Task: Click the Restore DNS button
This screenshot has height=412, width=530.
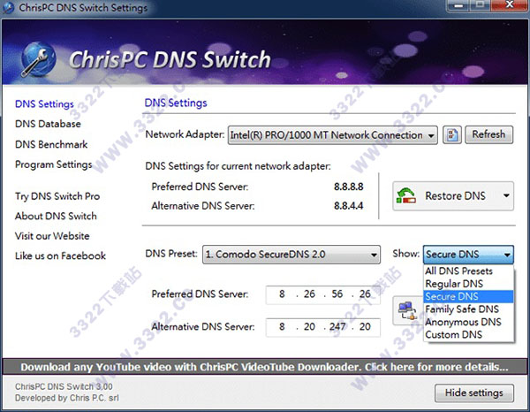Action: (x=453, y=196)
